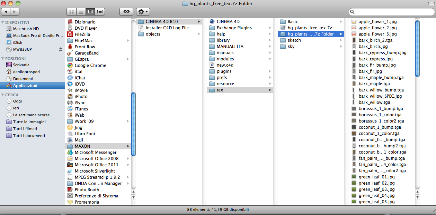This screenshot has width=436, height=215.
Task: Collapse the CERCA sidebar section
Action: (x=3, y=95)
